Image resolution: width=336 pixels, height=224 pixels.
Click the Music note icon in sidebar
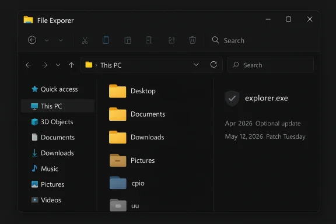[34, 169]
